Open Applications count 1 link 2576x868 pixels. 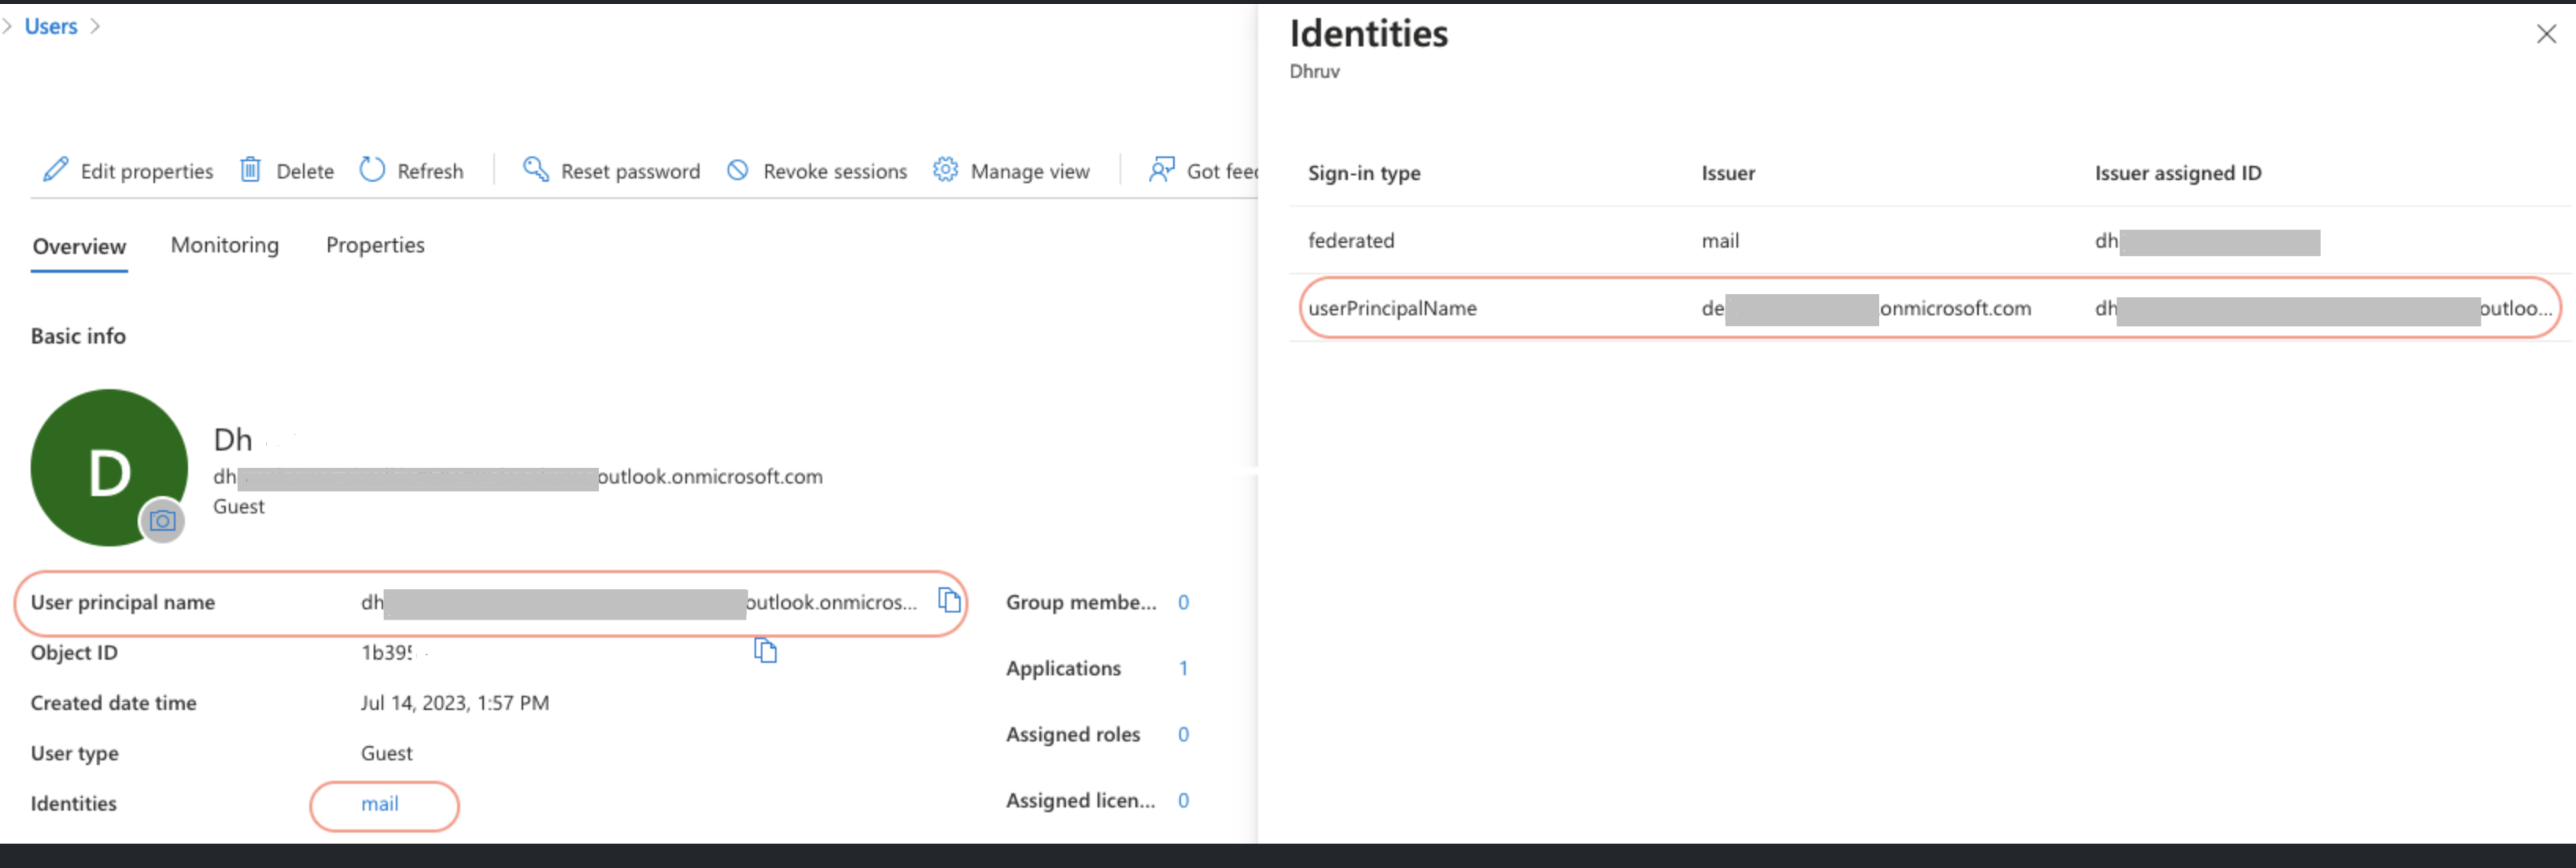click(x=1183, y=668)
